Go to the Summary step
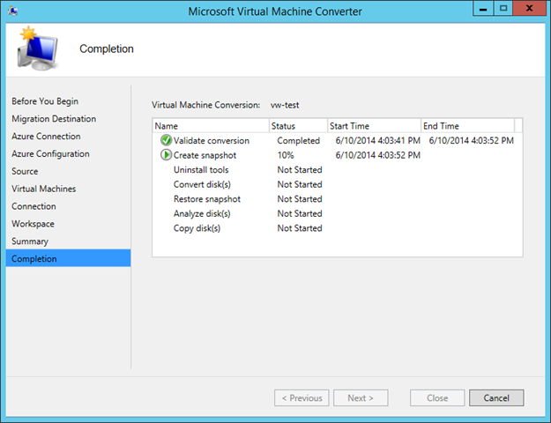Viewport: 551px width, 423px height. pyautogui.click(x=30, y=241)
